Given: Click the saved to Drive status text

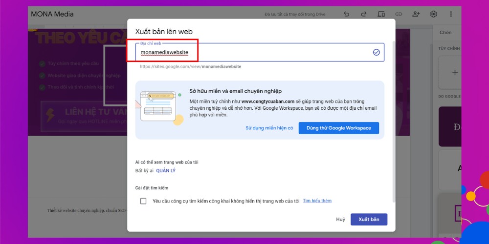Looking at the screenshot, I should click(x=295, y=14).
